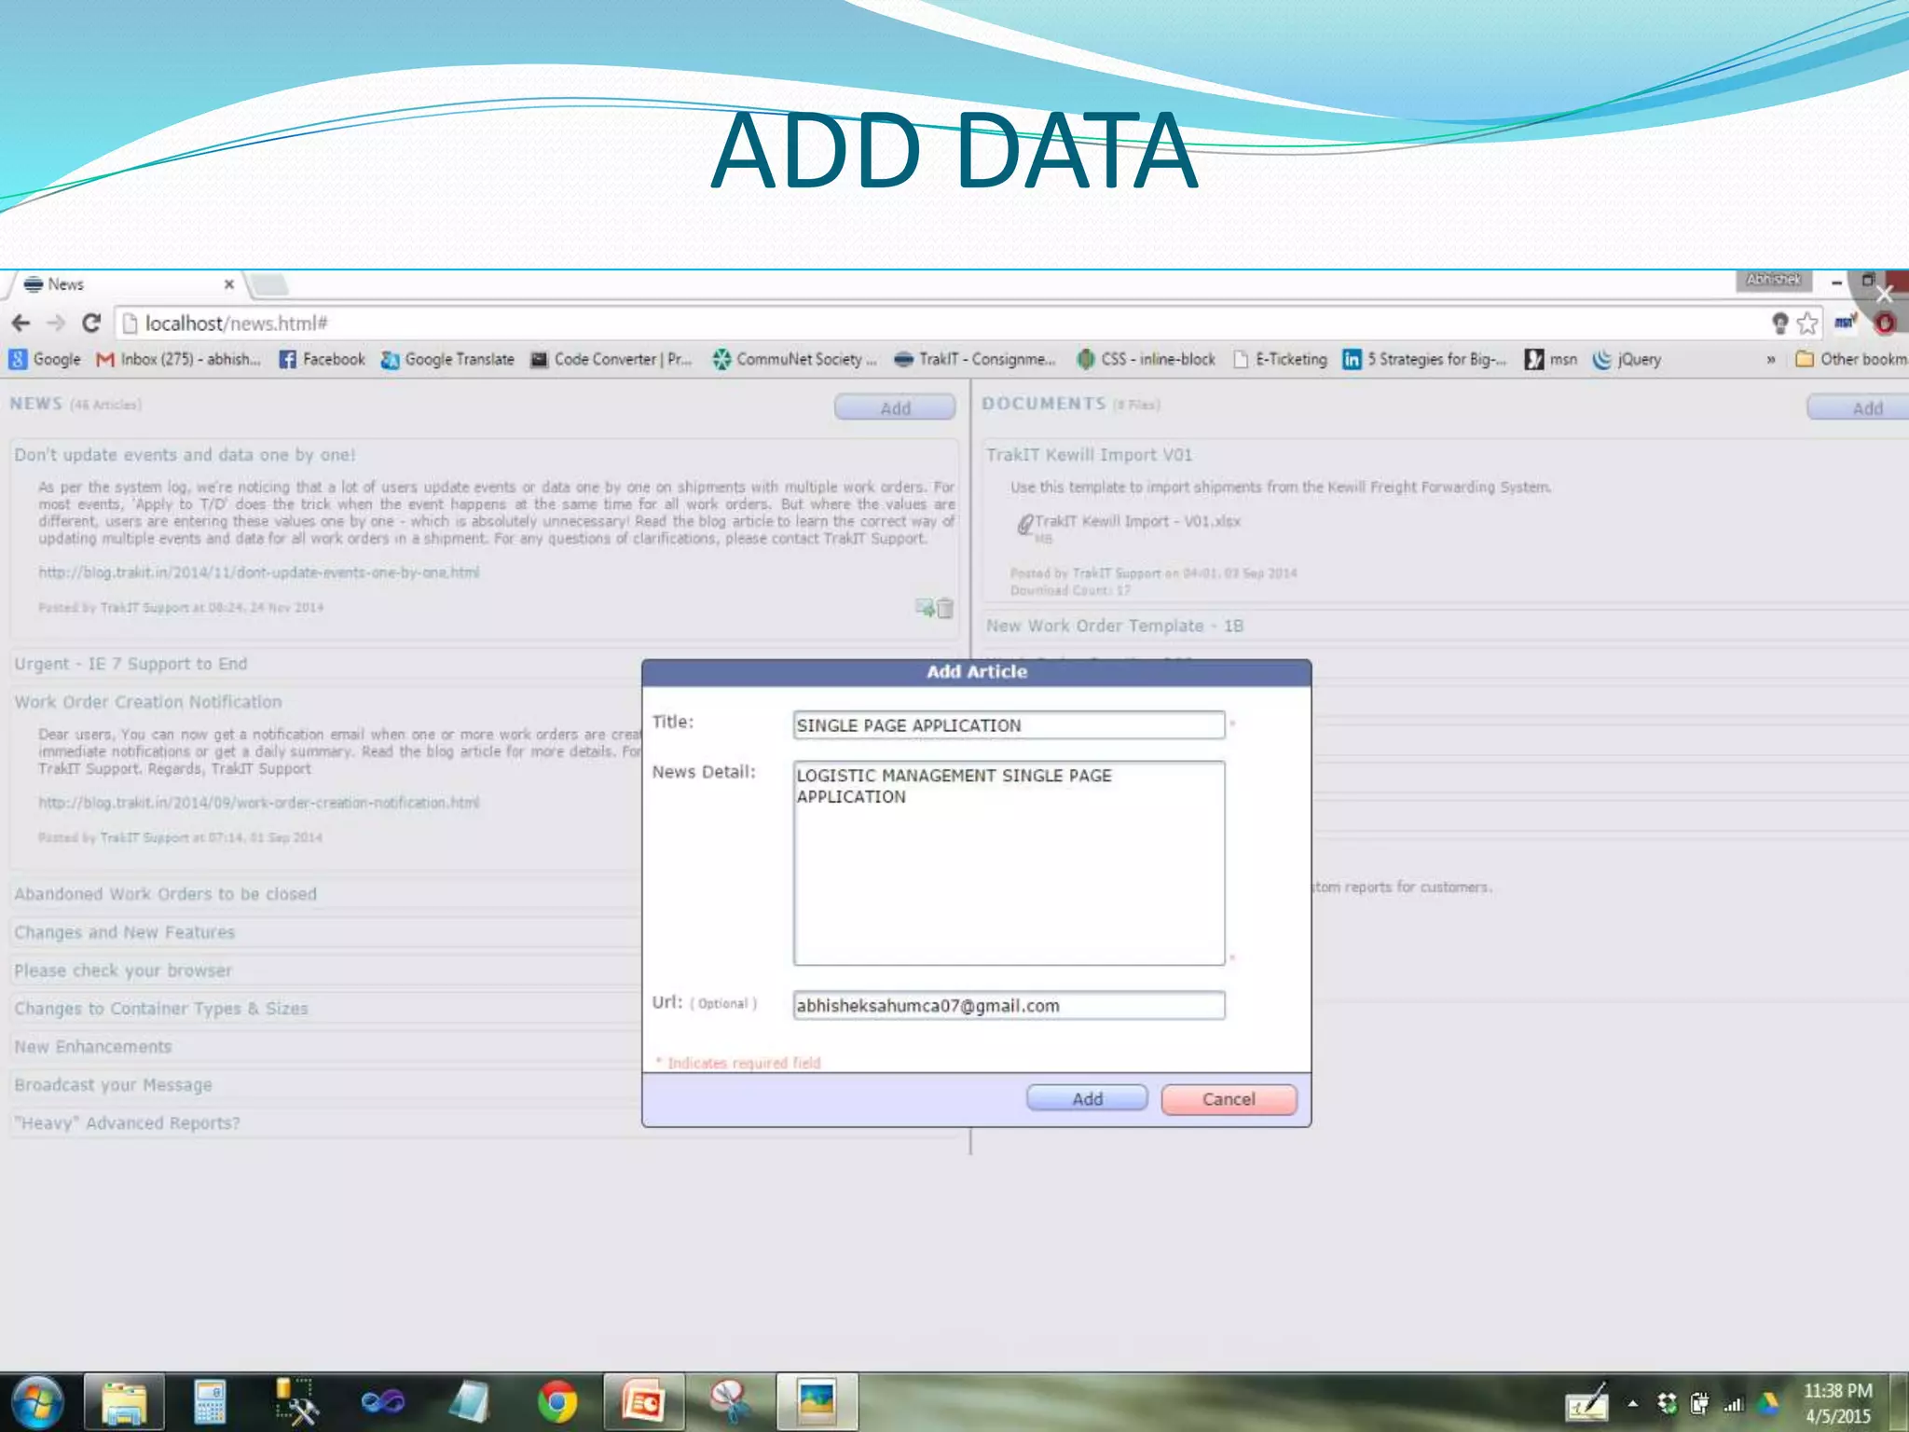Viewport: 1909px width, 1432px height.
Task: Cancel the Add Article dialog
Action: coord(1228,1099)
